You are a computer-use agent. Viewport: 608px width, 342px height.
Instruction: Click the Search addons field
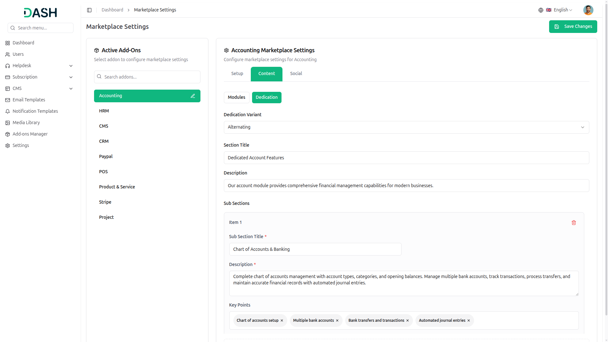coord(147,77)
